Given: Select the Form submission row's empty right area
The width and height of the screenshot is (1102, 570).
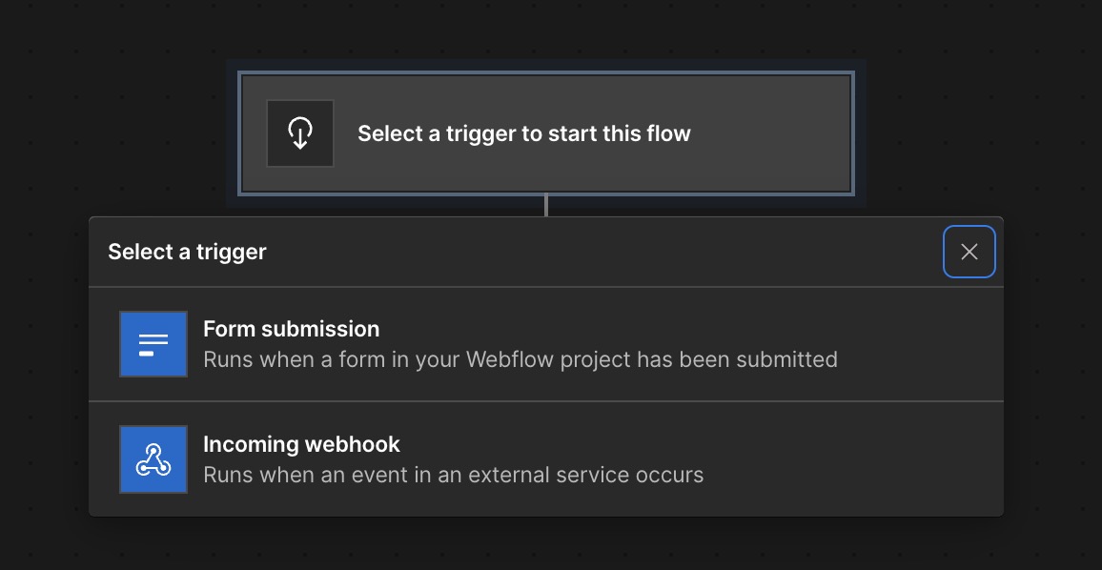Looking at the screenshot, I should pyautogui.click(x=915, y=344).
